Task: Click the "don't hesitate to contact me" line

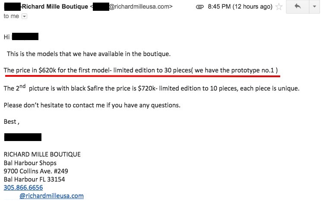Action: (92, 105)
